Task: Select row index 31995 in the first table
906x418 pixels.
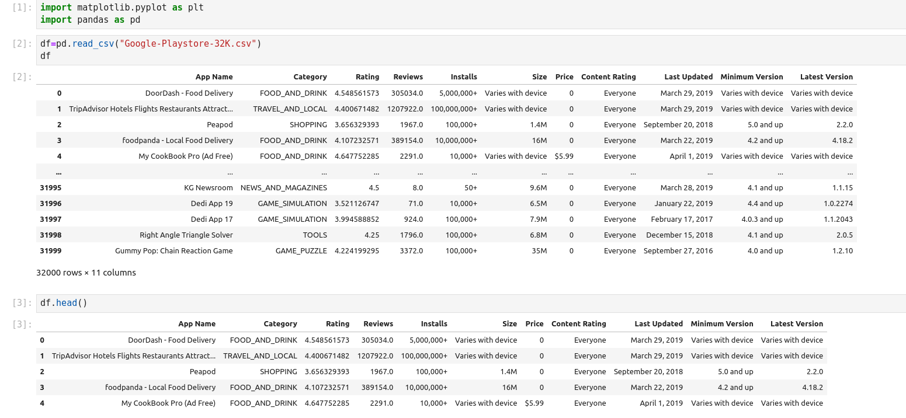Action: click(x=50, y=188)
